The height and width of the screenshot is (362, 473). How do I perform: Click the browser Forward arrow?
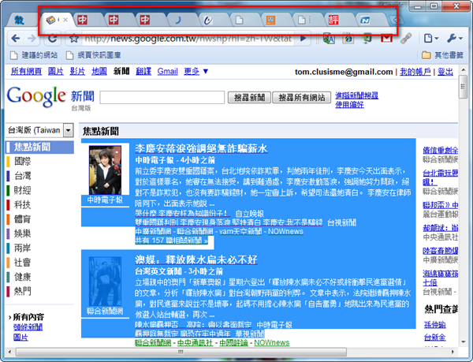coord(32,39)
